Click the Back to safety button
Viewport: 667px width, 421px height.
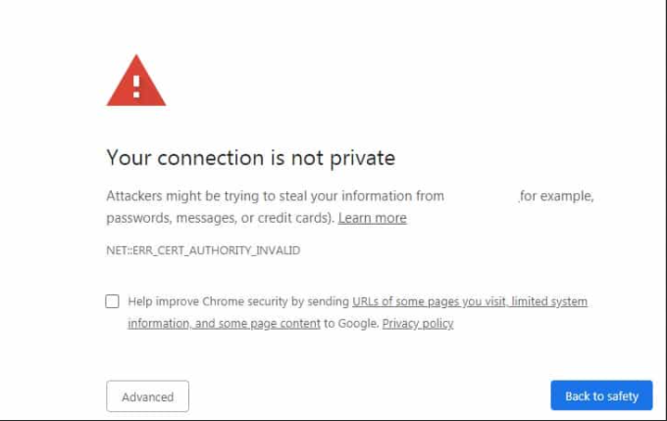(601, 396)
